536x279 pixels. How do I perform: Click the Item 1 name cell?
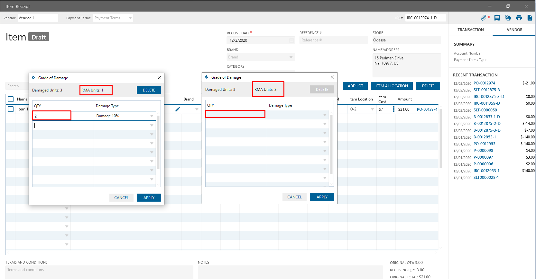(23, 109)
